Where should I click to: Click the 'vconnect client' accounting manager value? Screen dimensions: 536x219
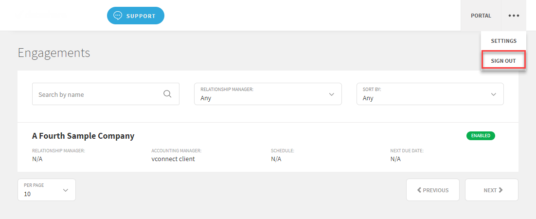173,159
